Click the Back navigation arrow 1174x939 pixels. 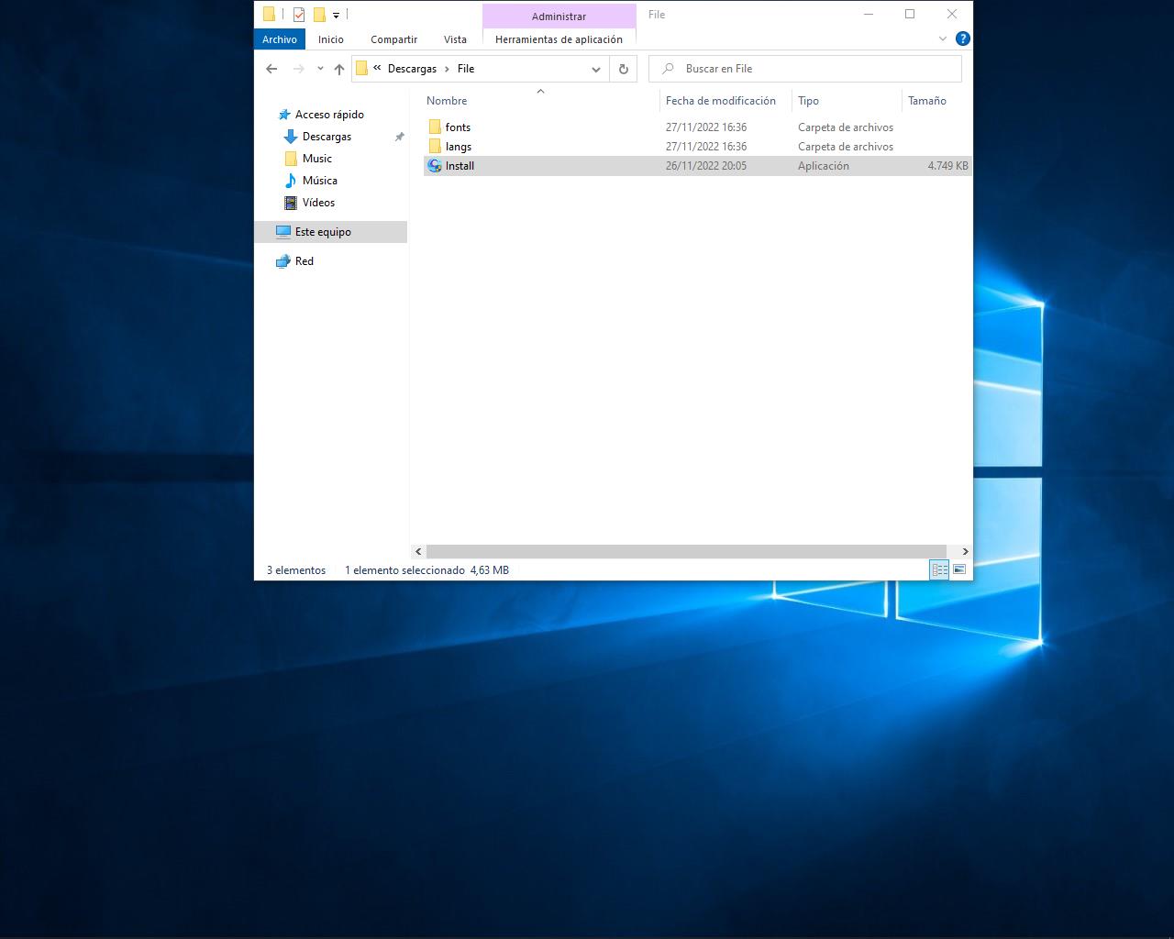(271, 69)
